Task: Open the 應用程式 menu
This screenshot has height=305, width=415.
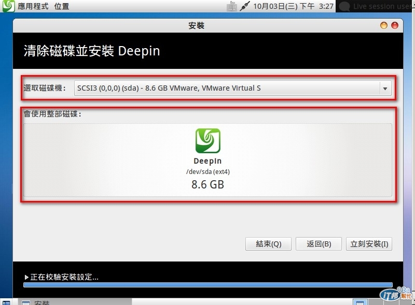Action: click(33, 6)
